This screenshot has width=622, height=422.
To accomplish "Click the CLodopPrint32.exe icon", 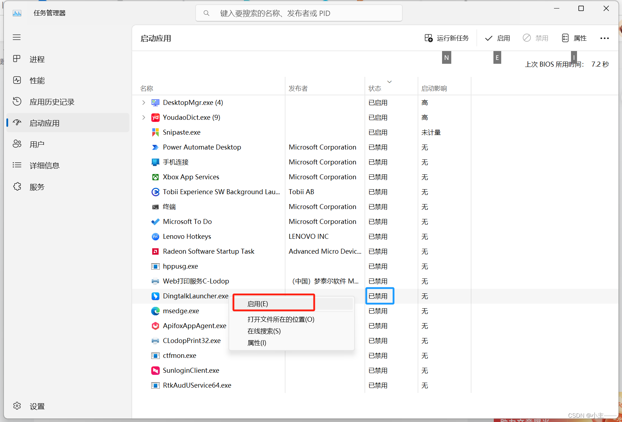I will (155, 341).
